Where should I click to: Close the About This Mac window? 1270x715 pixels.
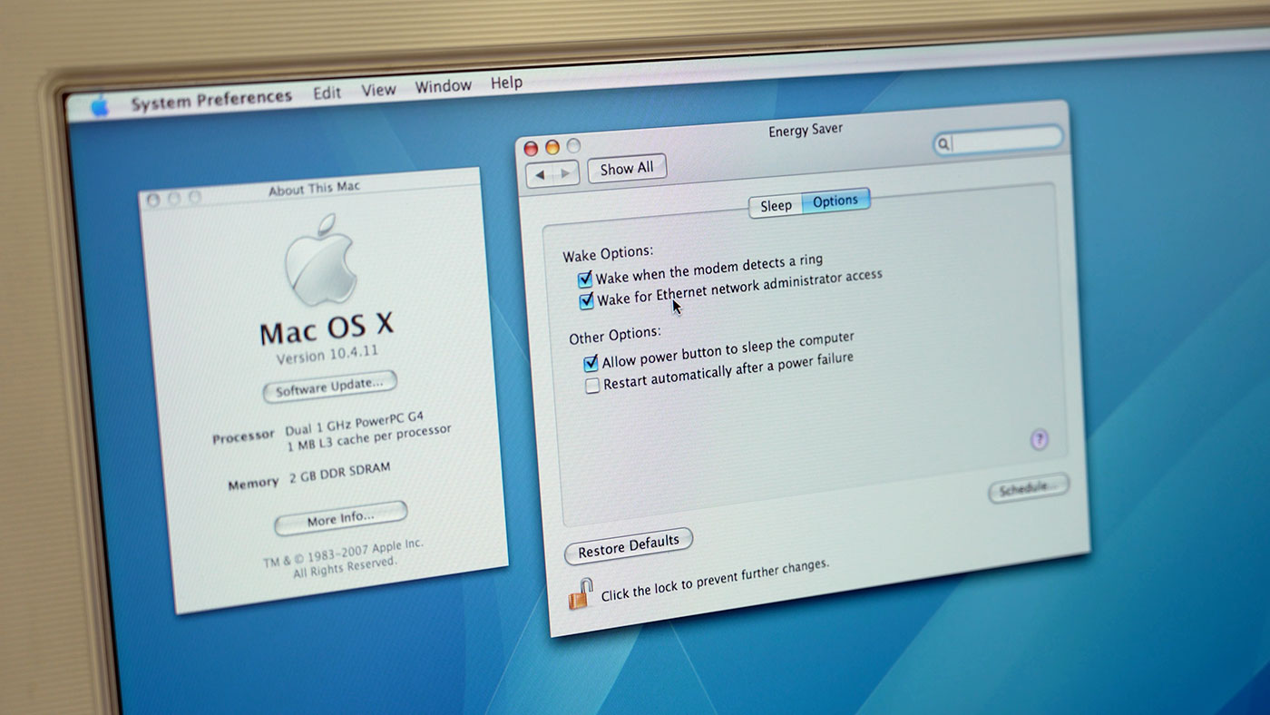pos(152,200)
